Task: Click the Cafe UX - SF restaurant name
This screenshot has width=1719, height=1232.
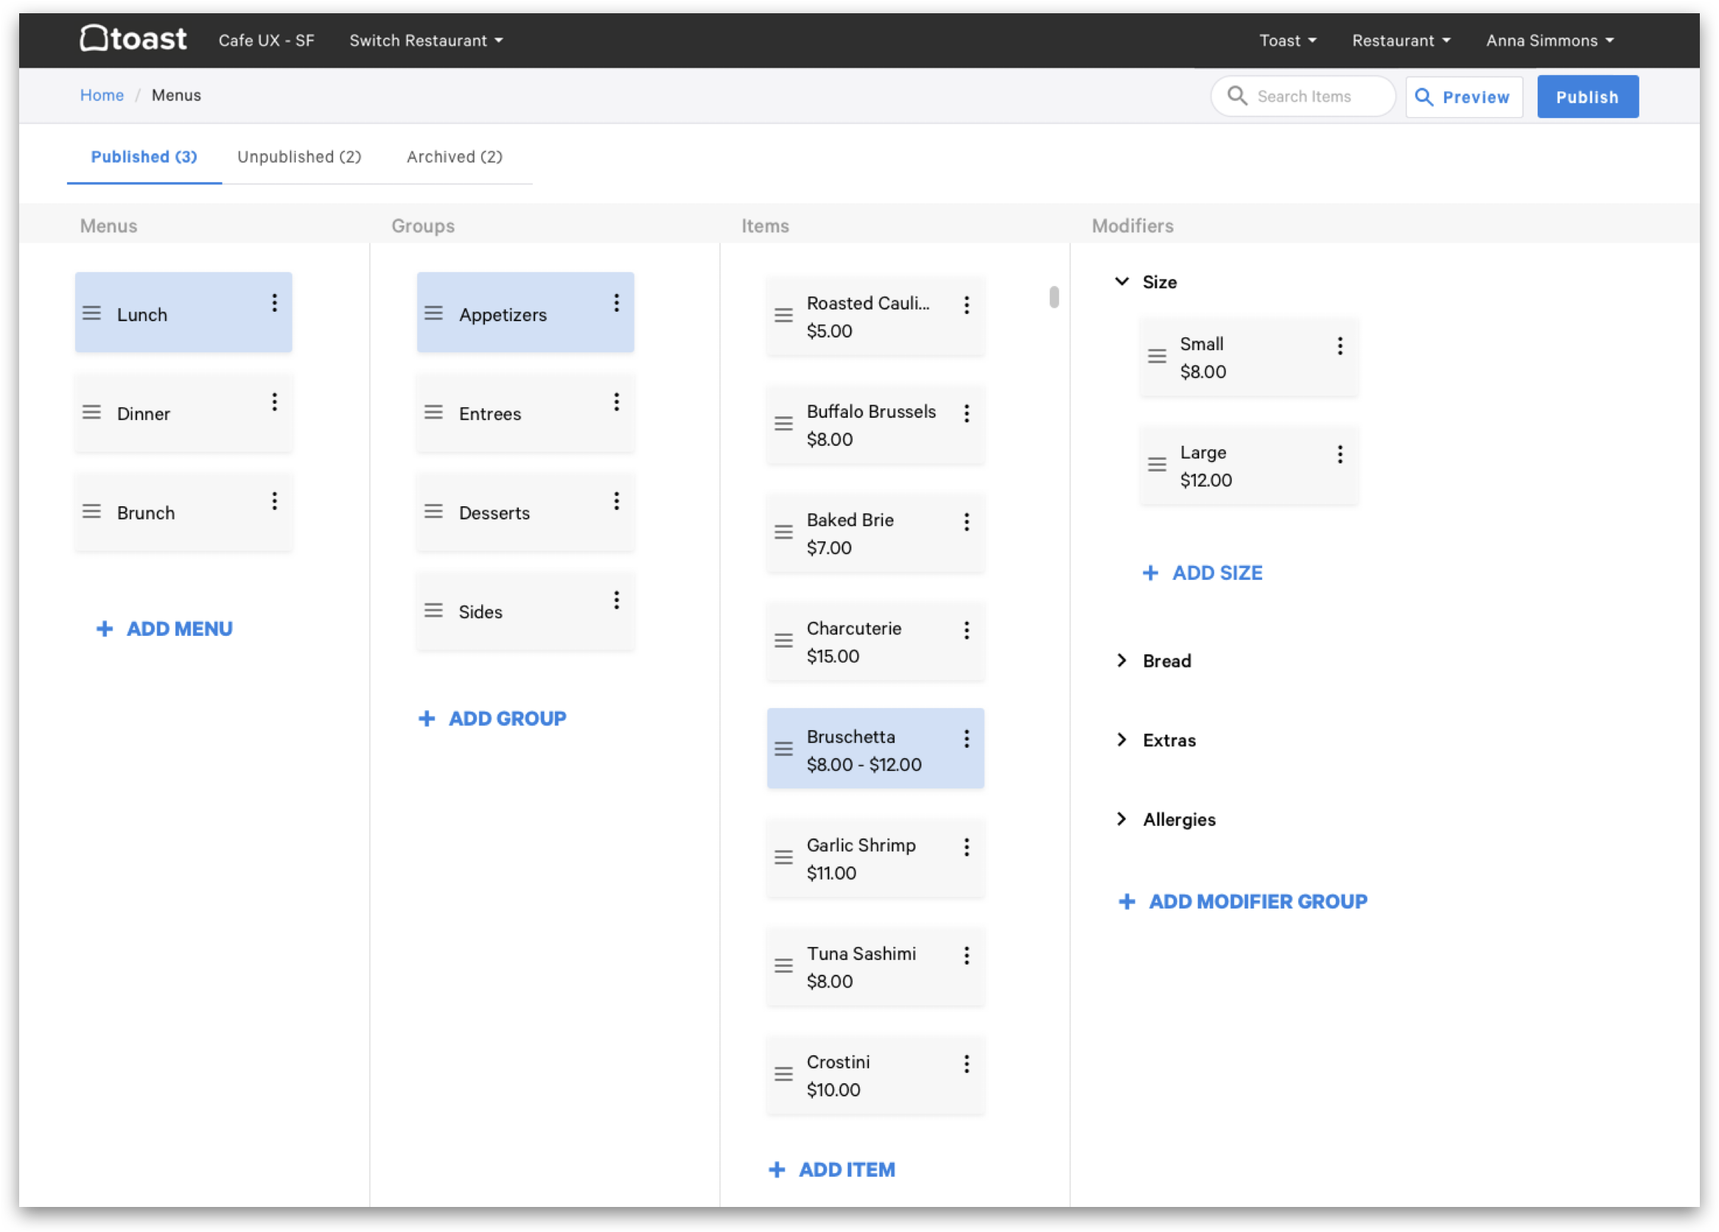Action: point(267,40)
